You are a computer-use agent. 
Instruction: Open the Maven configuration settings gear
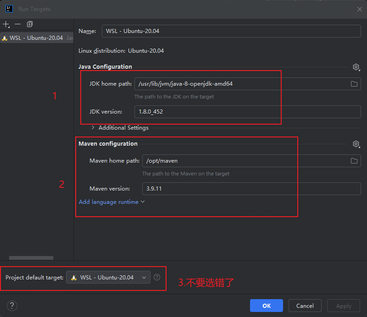point(356,144)
